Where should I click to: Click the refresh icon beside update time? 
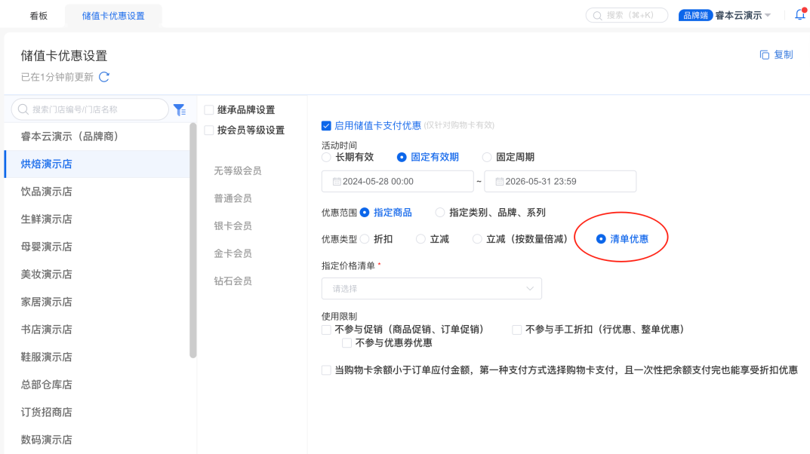coord(104,77)
